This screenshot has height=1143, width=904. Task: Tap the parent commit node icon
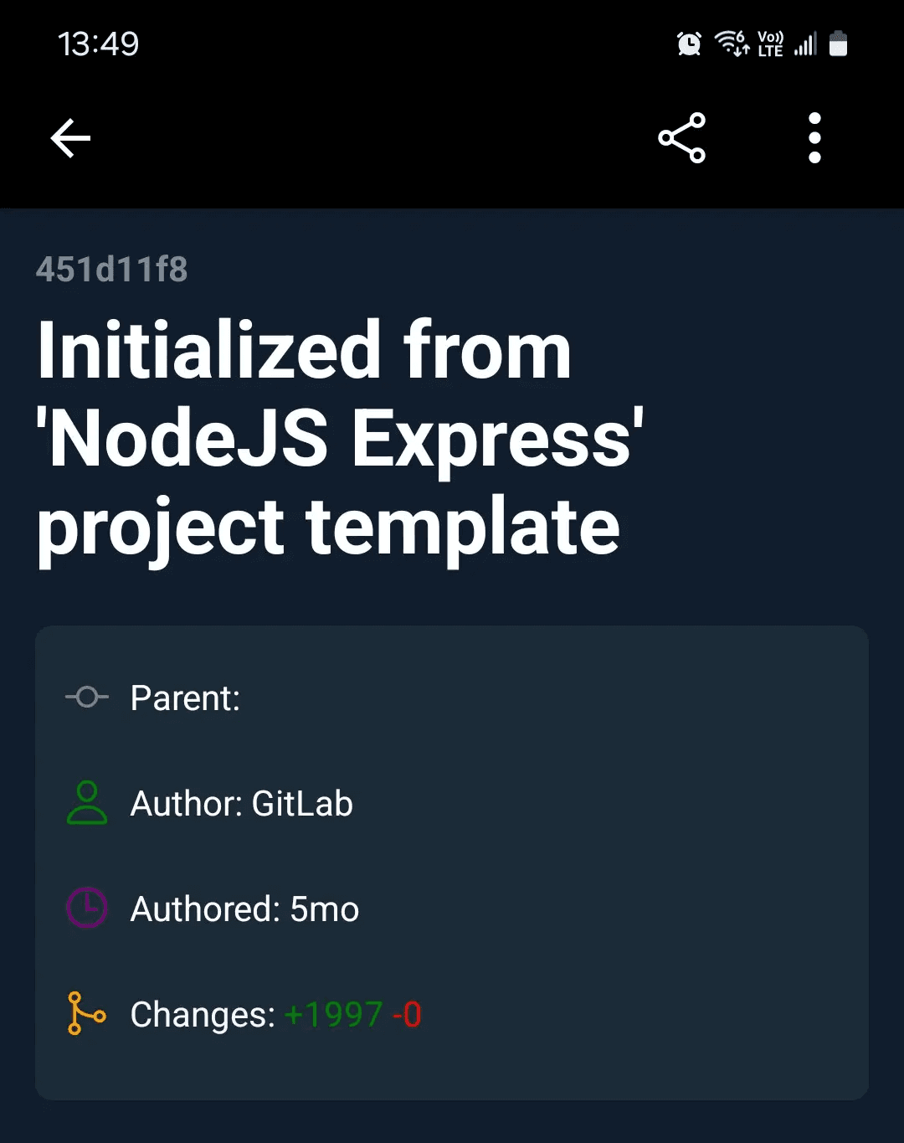point(85,697)
